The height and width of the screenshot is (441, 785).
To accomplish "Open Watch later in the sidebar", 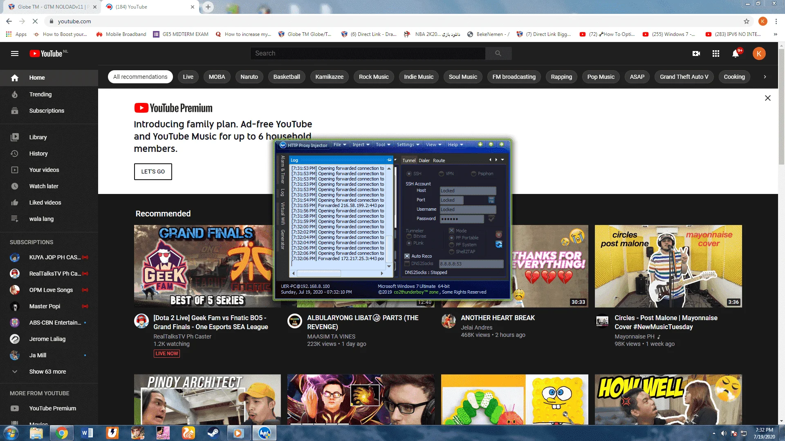I will tap(49, 186).
